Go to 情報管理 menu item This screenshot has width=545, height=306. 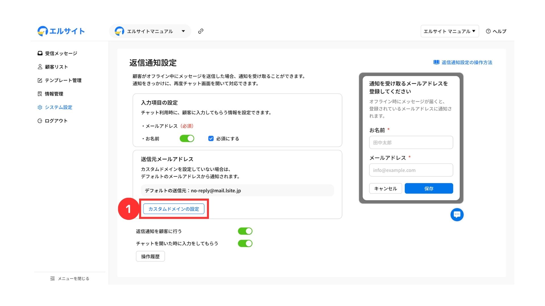[x=54, y=94]
